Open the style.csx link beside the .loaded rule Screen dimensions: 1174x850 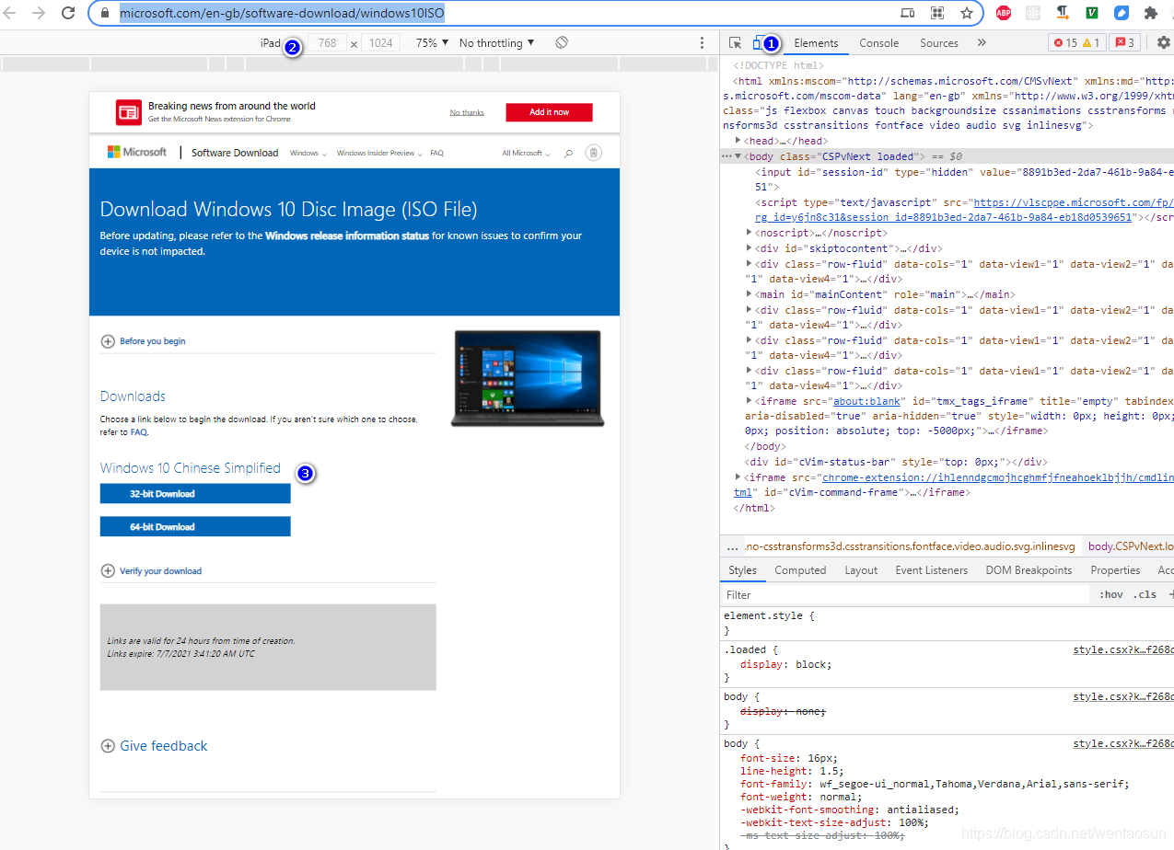[x=1123, y=649]
